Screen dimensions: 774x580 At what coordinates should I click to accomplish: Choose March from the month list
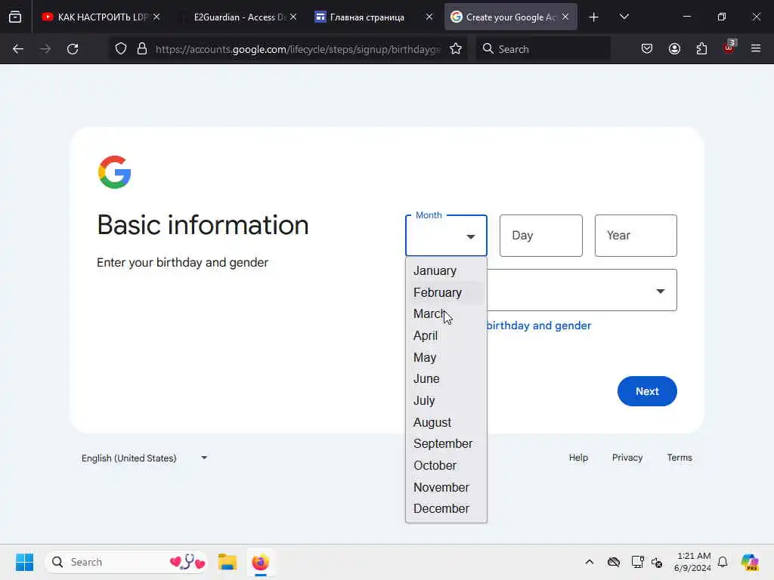446,313
